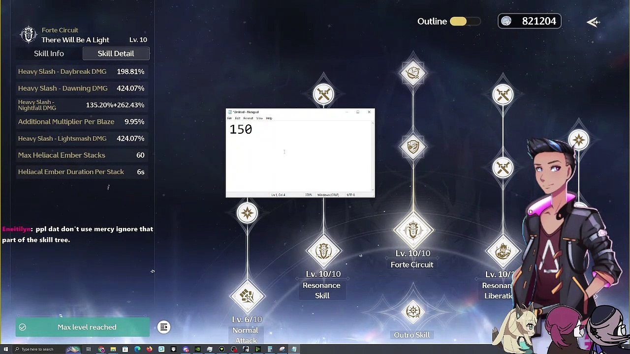This screenshot has height=354, width=630.
Task: Click the There Will Be A Light title
Action: 75,40
